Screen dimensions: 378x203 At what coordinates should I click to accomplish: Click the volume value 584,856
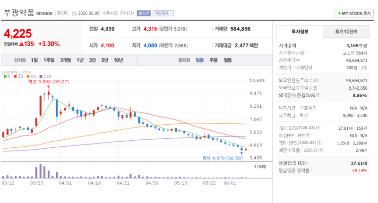coord(241,29)
